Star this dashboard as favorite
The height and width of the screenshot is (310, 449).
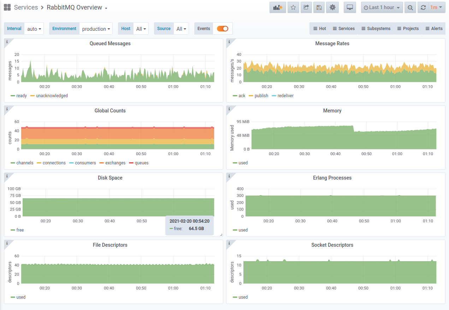pos(293,7)
